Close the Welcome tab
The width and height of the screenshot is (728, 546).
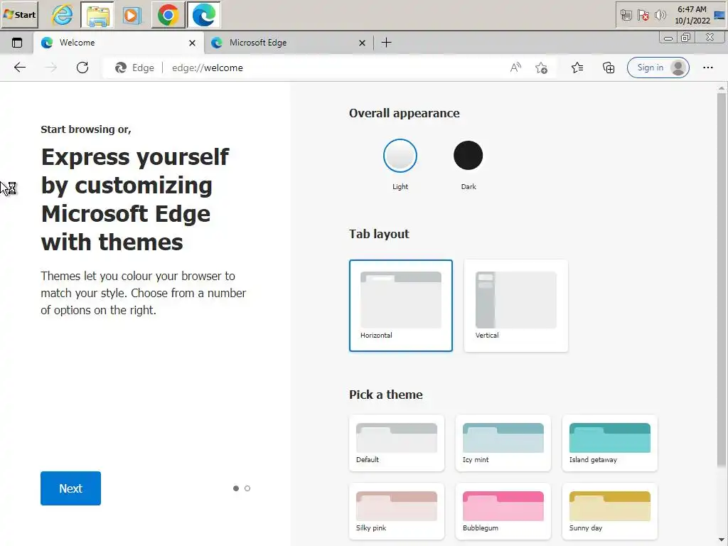(192, 43)
